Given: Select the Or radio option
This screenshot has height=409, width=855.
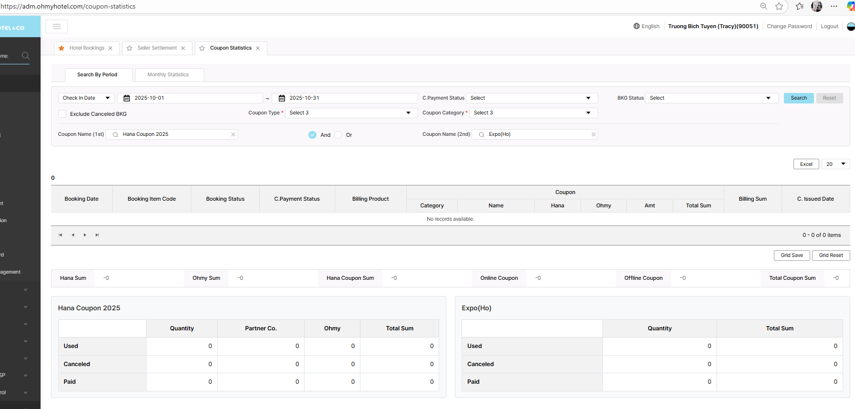Looking at the screenshot, I should tap(338, 135).
